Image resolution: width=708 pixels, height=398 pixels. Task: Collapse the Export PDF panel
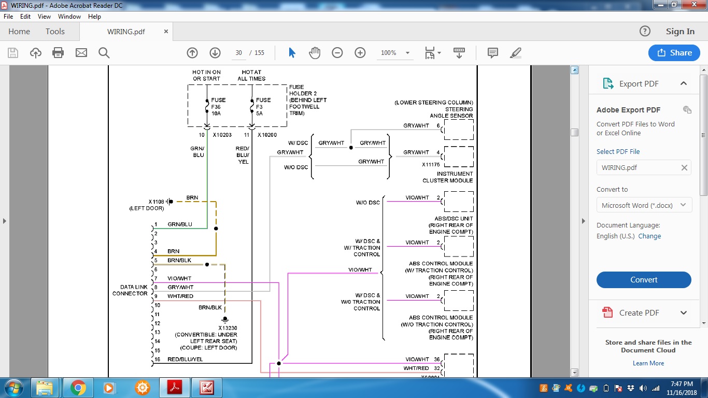684,83
